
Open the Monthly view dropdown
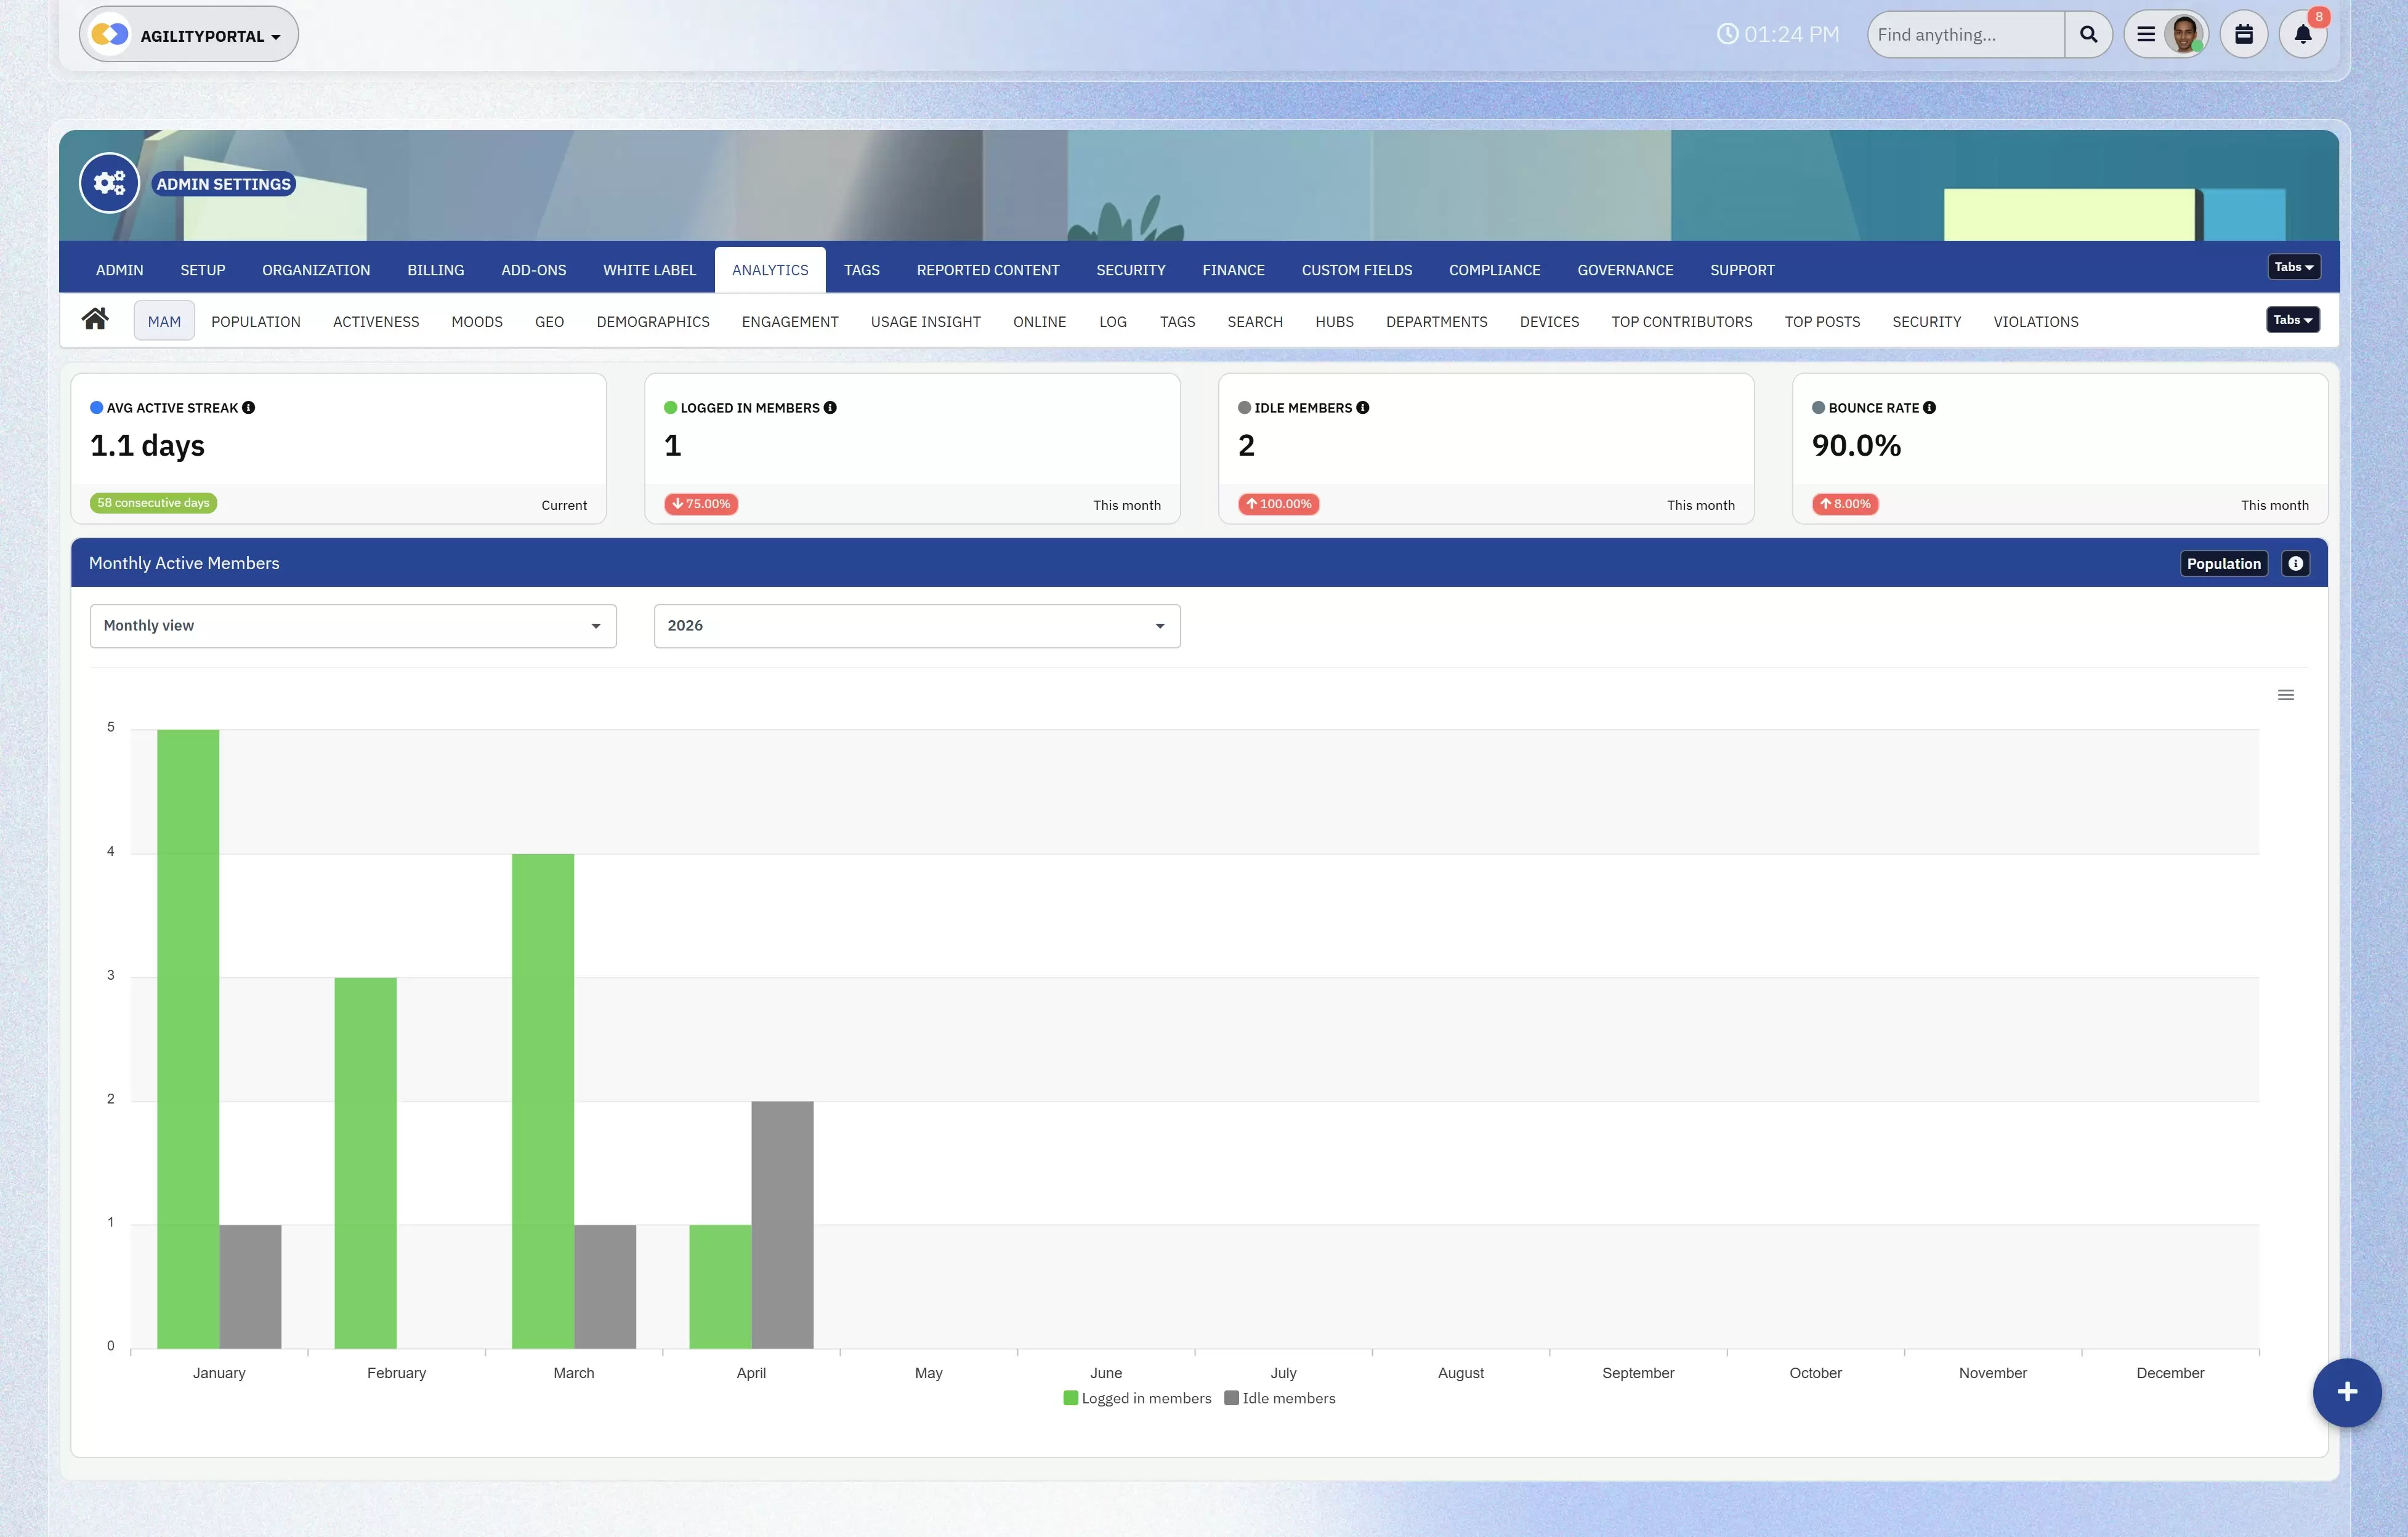[x=352, y=625]
